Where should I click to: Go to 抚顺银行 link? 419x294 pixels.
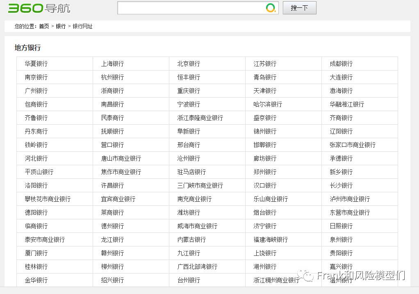coord(112,131)
